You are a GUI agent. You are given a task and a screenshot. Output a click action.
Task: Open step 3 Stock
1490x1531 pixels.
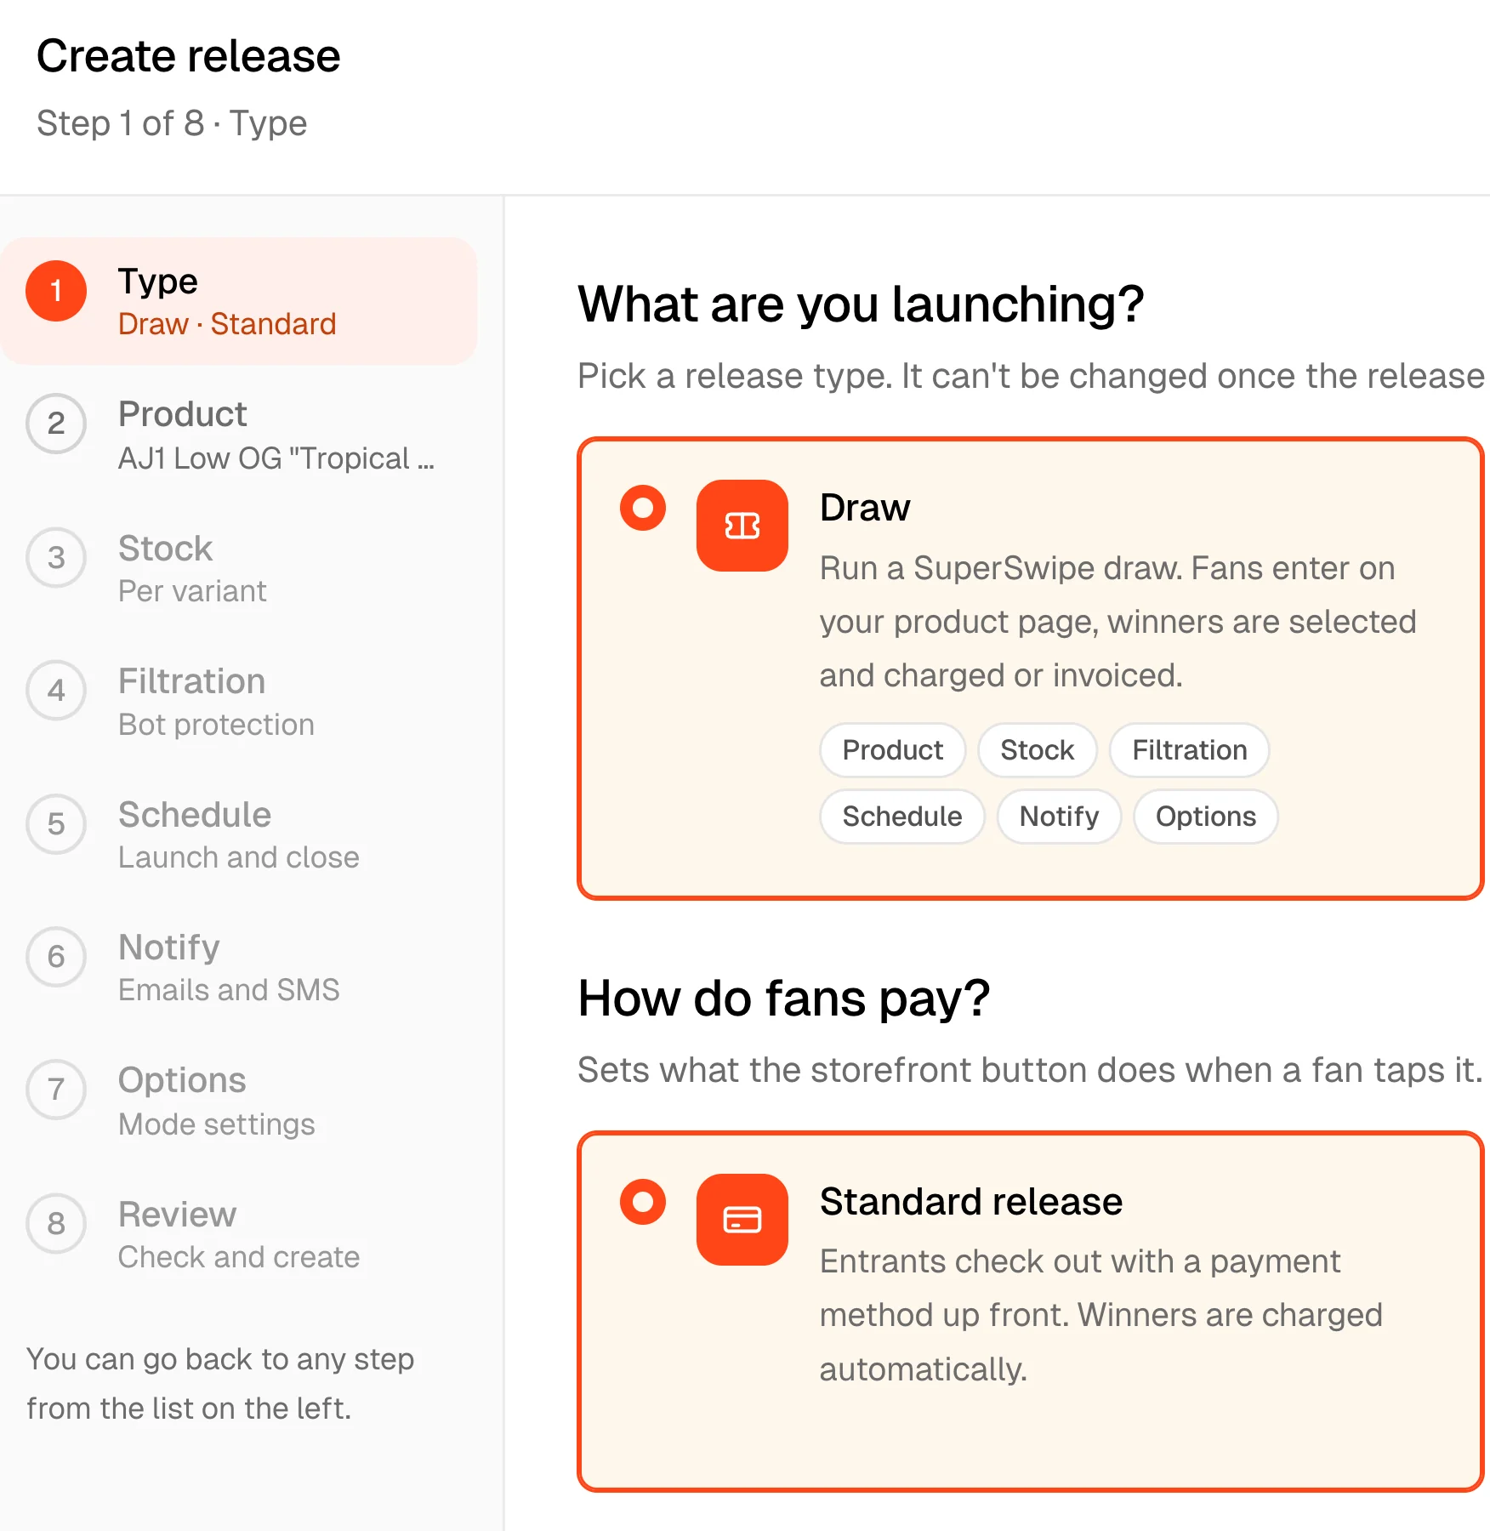pyautogui.click(x=239, y=568)
